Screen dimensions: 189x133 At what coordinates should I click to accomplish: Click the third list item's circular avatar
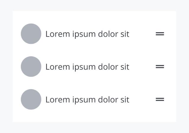point(31,100)
